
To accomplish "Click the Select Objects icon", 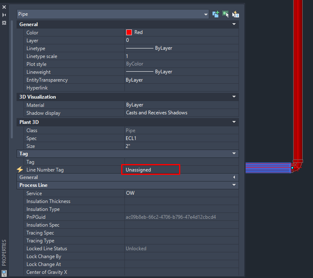I will pyautogui.click(x=226, y=14).
